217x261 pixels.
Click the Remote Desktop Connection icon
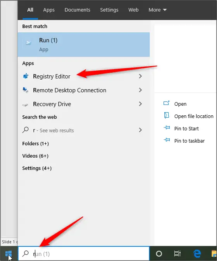point(26,90)
